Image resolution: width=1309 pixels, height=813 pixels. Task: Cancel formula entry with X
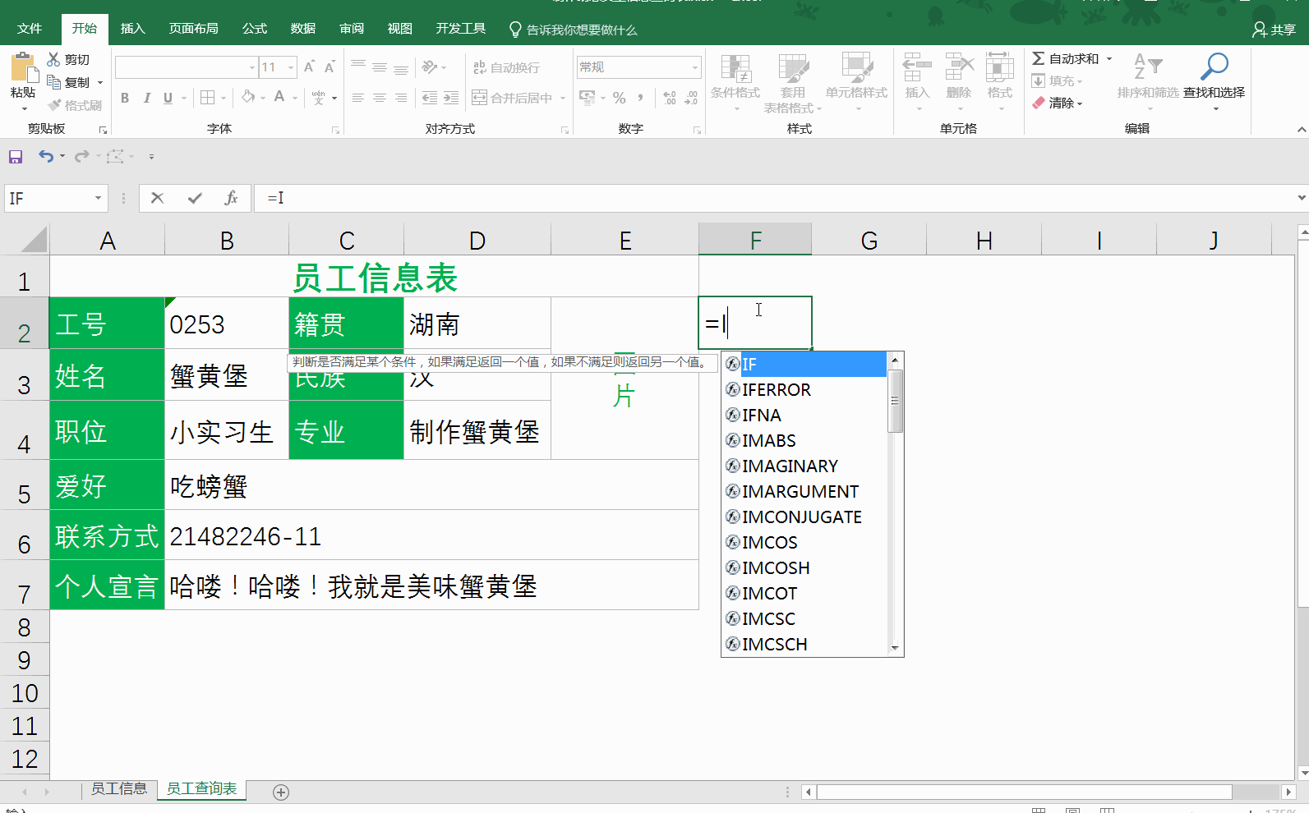(x=158, y=198)
